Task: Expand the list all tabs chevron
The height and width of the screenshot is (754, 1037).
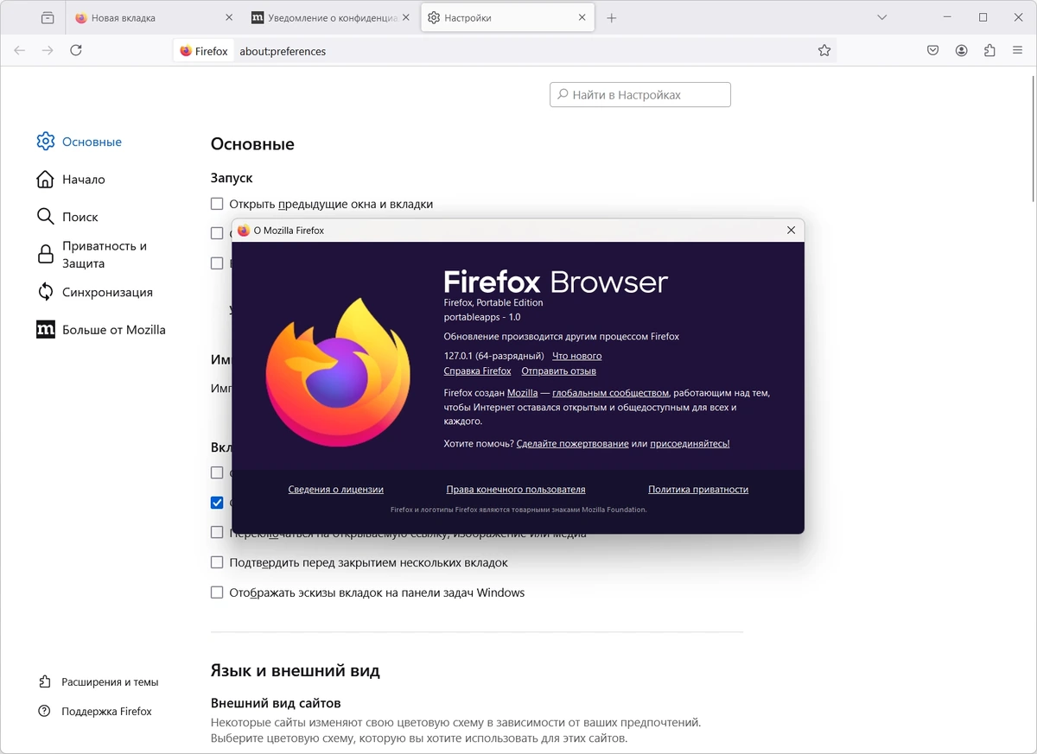Action: (x=881, y=17)
